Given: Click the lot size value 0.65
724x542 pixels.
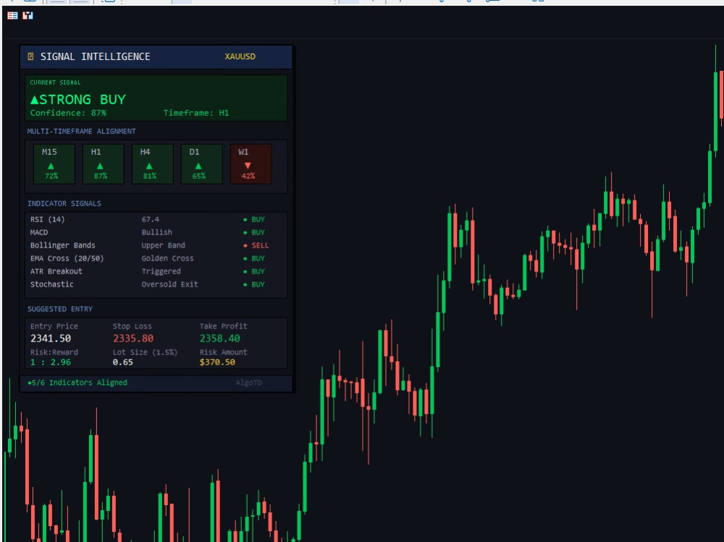Looking at the screenshot, I should pyautogui.click(x=123, y=362).
